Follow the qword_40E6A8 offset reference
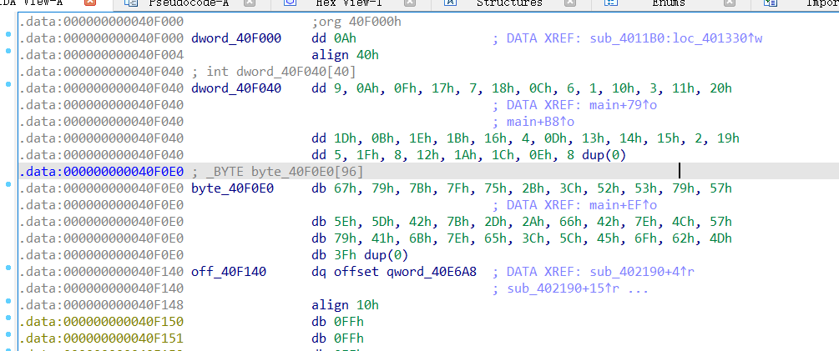 coord(434,272)
